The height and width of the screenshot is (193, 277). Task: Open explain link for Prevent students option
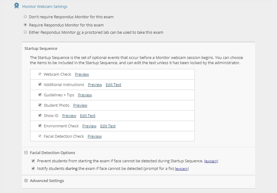(211, 161)
